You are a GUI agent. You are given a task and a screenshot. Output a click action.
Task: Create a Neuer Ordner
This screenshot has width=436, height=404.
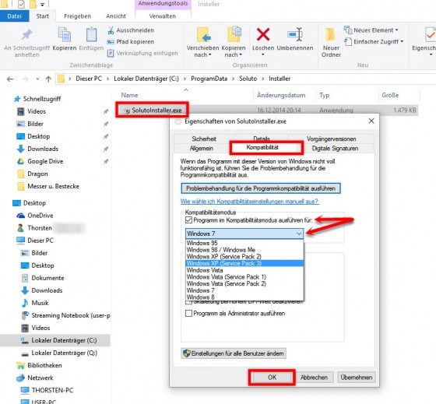[x=331, y=42]
